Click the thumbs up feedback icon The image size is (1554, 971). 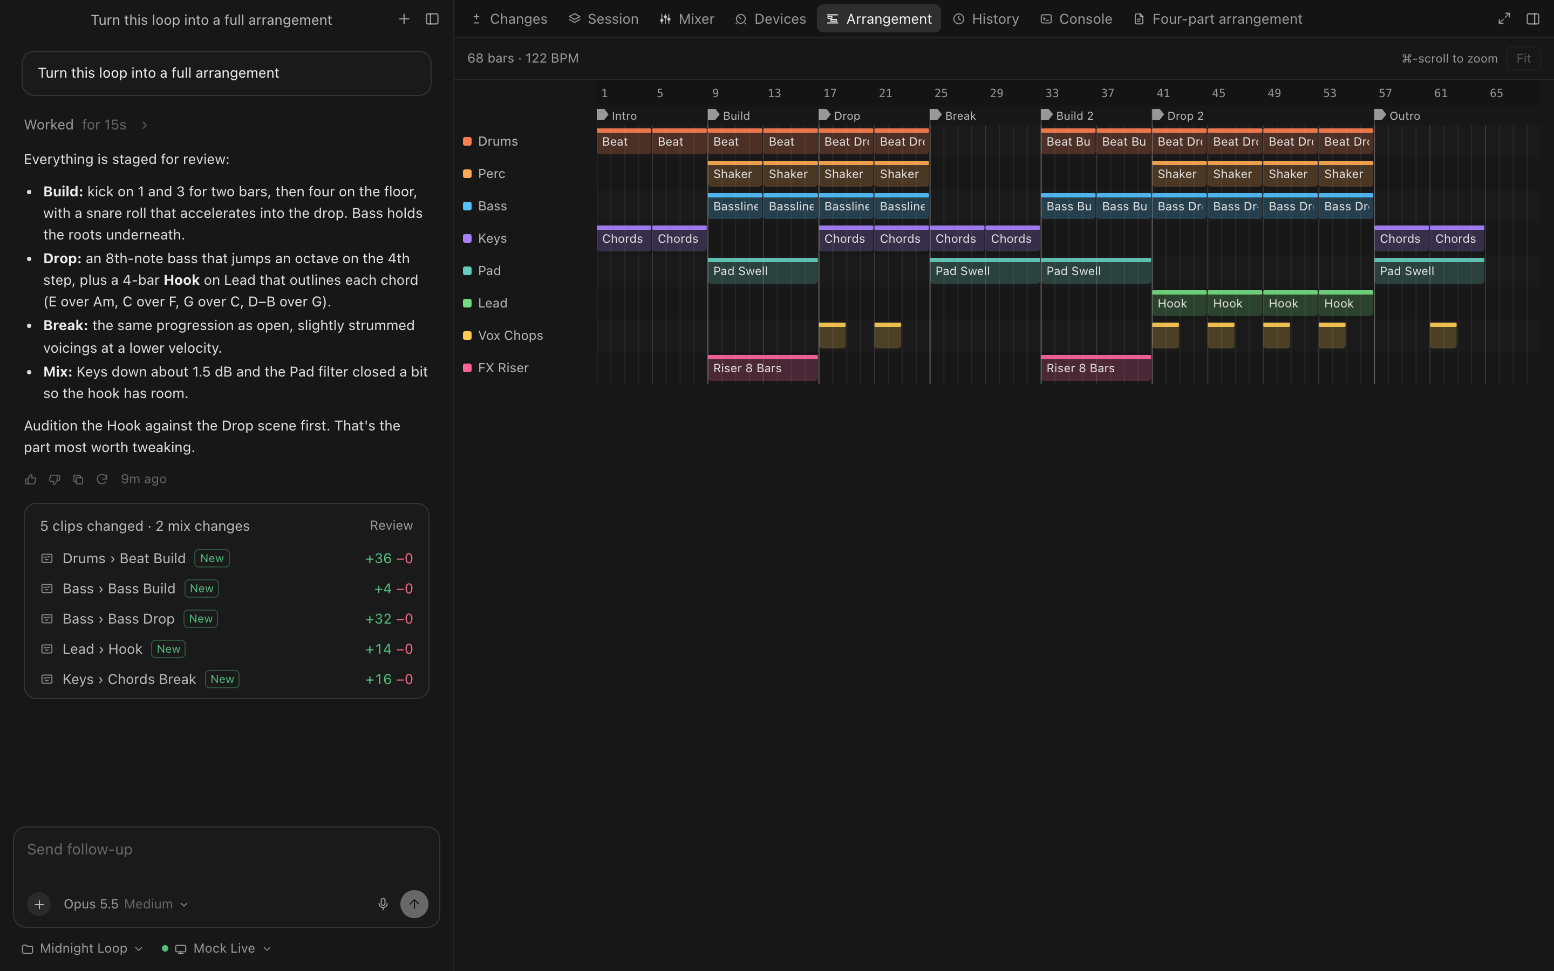[x=30, y=479]
